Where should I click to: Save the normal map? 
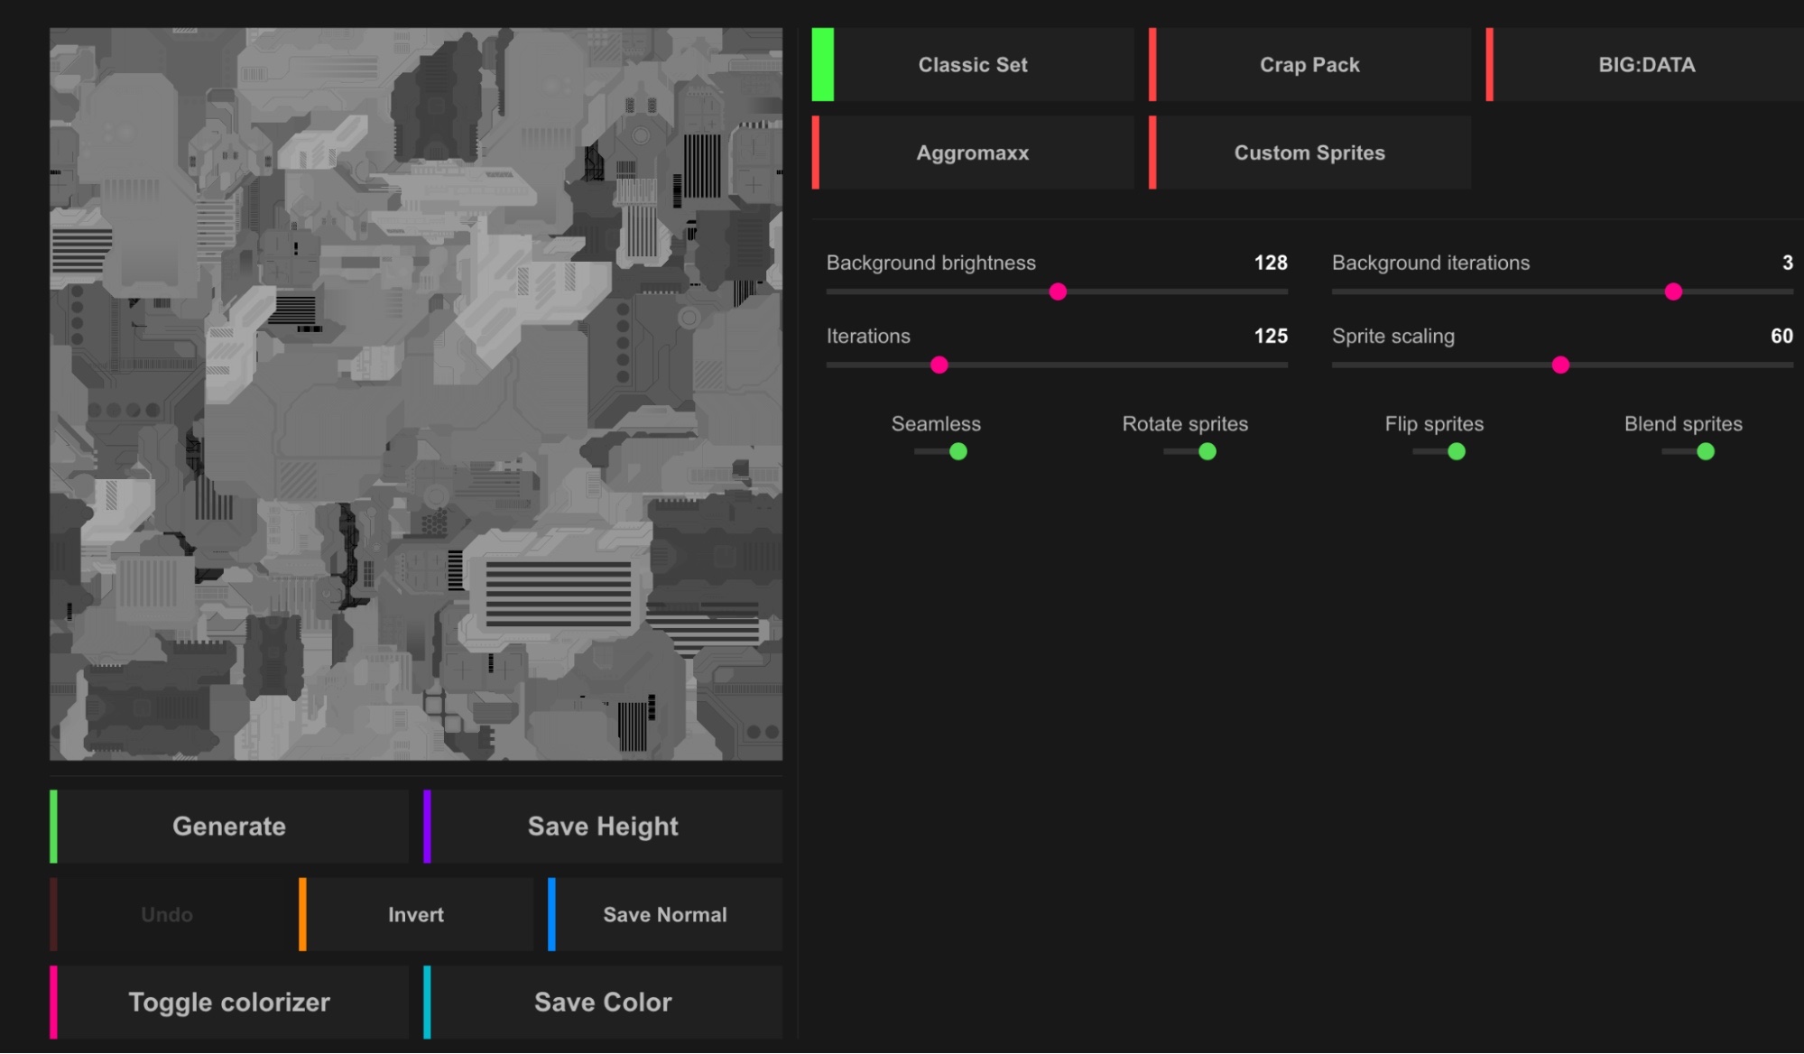(665, 913)
